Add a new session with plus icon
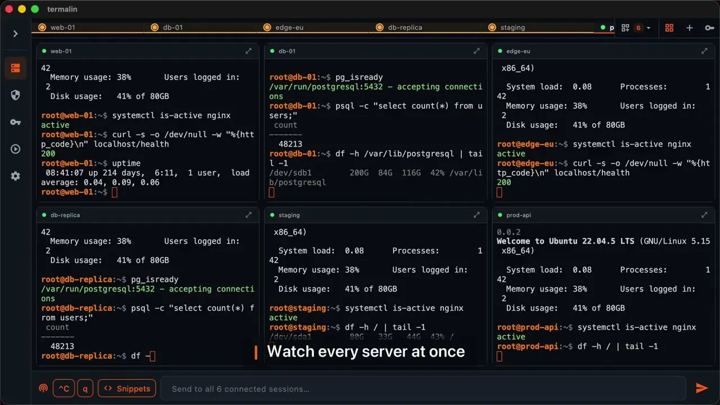Screen dimensions: 720x405 [690, 28]
